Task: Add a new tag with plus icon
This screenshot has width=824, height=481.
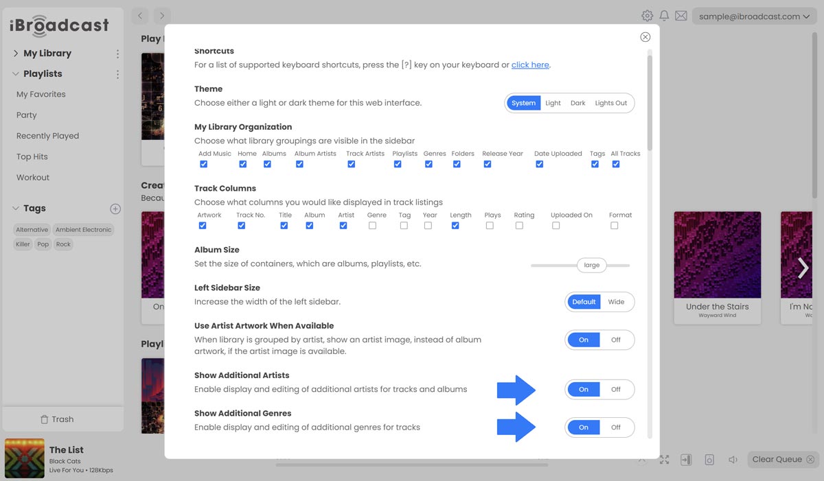Action: (x=115, y=209)
